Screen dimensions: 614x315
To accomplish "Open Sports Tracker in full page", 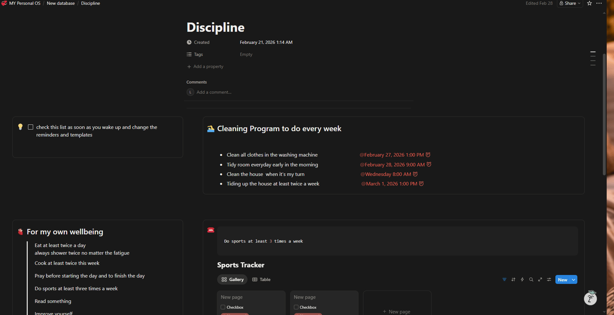I will tap(540, 280).
